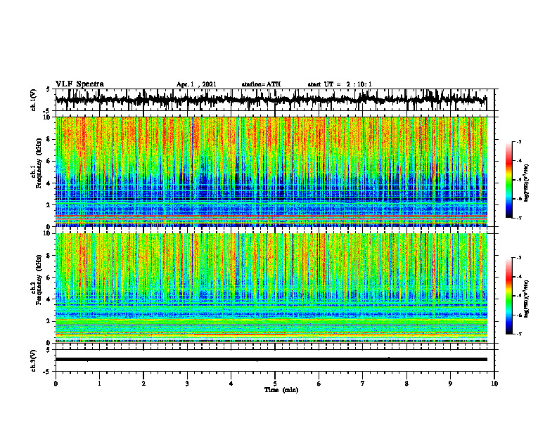Click the '-7' label on ch.2 color bar
This screenshot has width=557, height=430.
(x=519, y=334)
